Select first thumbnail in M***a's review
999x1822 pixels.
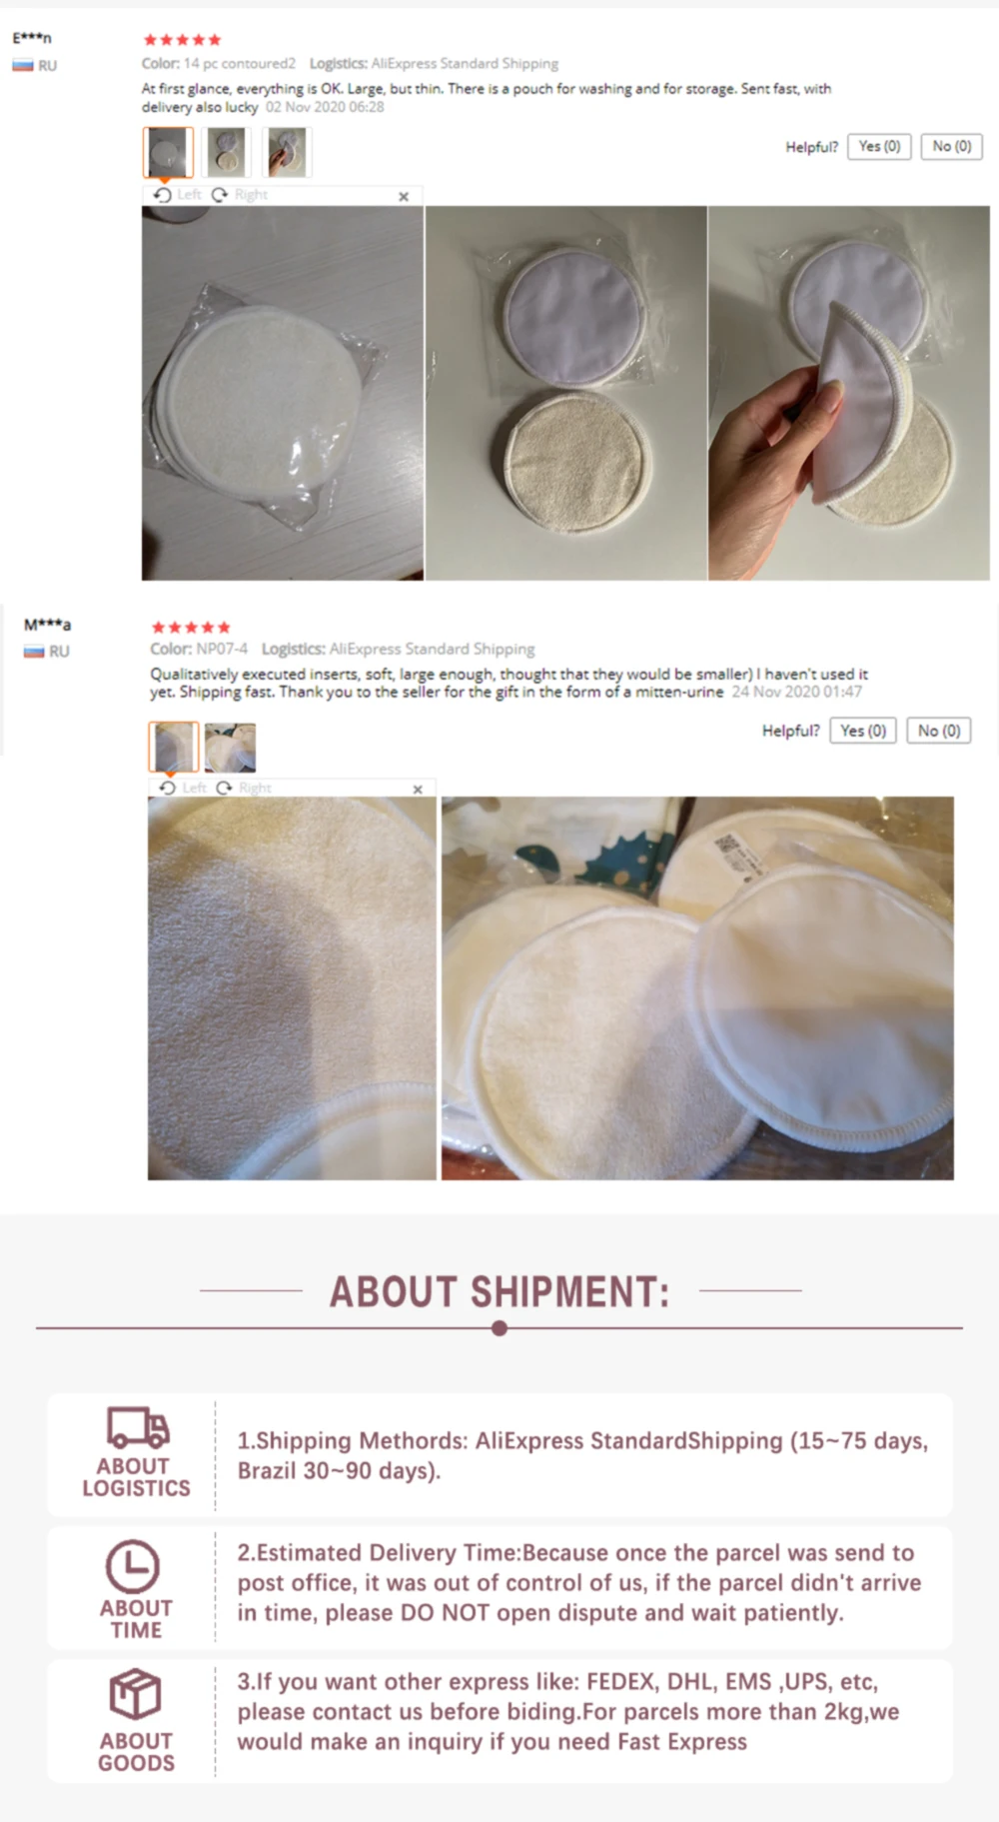[174, 747]
